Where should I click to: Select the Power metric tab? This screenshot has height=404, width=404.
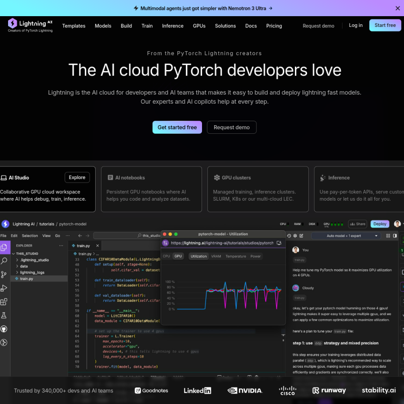coord(255,256)
